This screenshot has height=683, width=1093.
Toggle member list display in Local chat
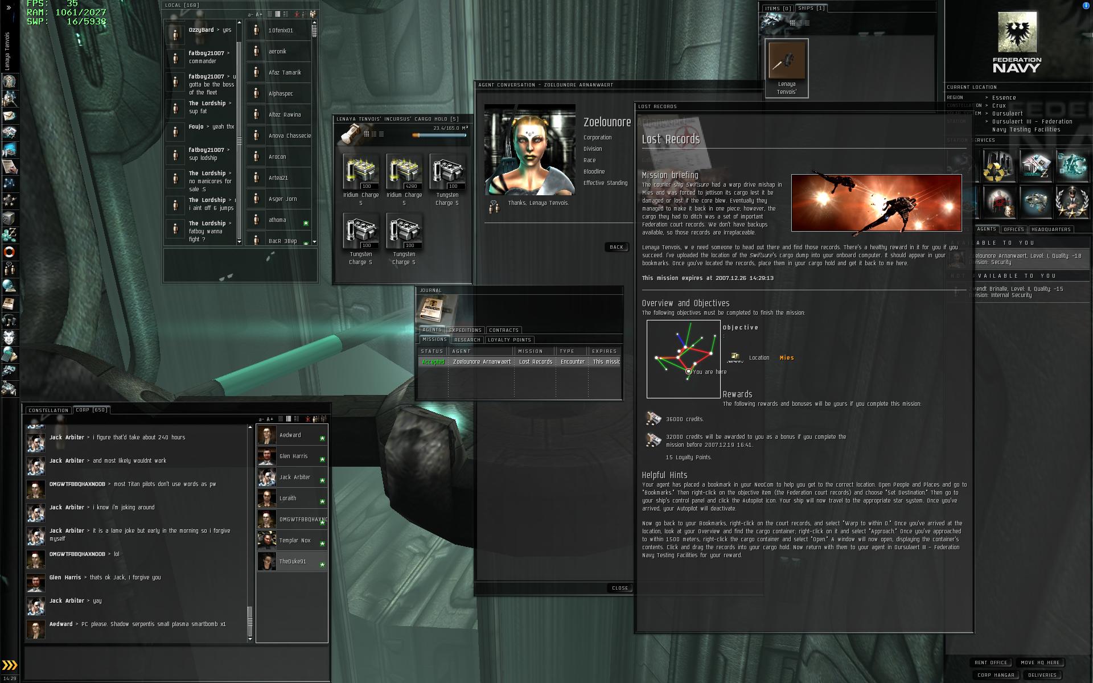pyautogui.click(x=313, y=14)
